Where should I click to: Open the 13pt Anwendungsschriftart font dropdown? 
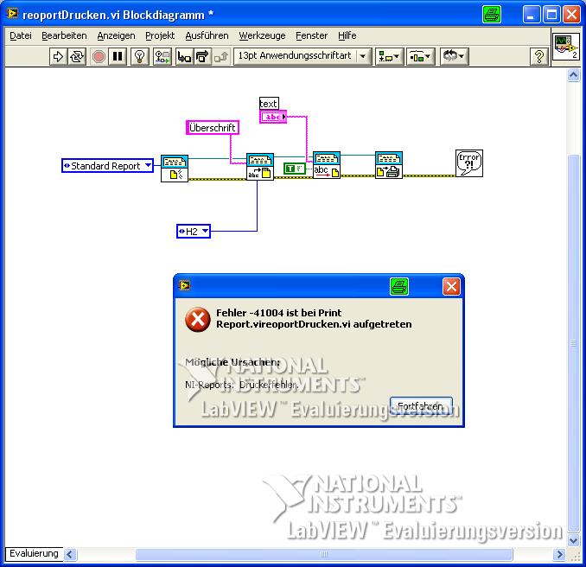click(303, 56)
